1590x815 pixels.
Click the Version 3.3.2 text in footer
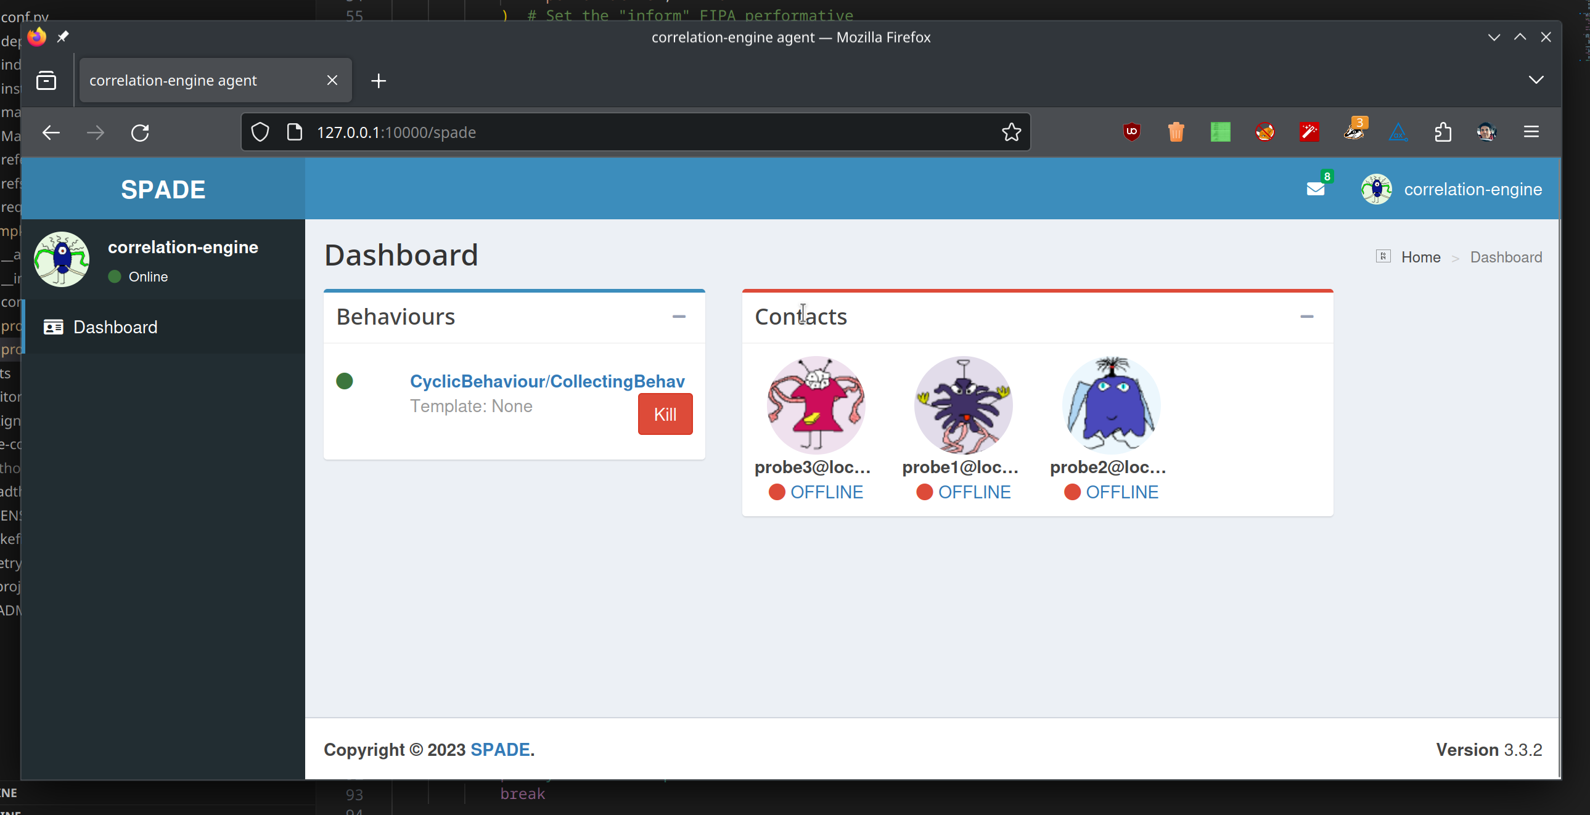pyautogui.click(x=1489, y=750)
